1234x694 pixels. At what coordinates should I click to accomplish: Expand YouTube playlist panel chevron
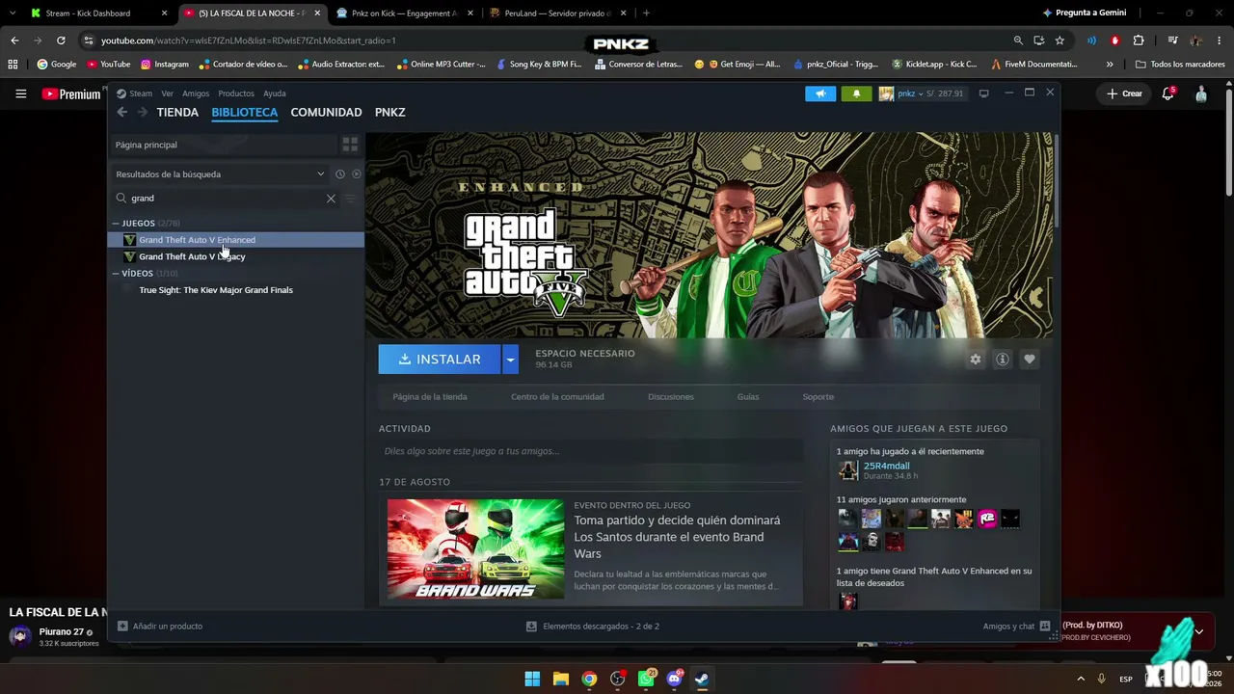pyautogui.click(x=1198, y=632)
